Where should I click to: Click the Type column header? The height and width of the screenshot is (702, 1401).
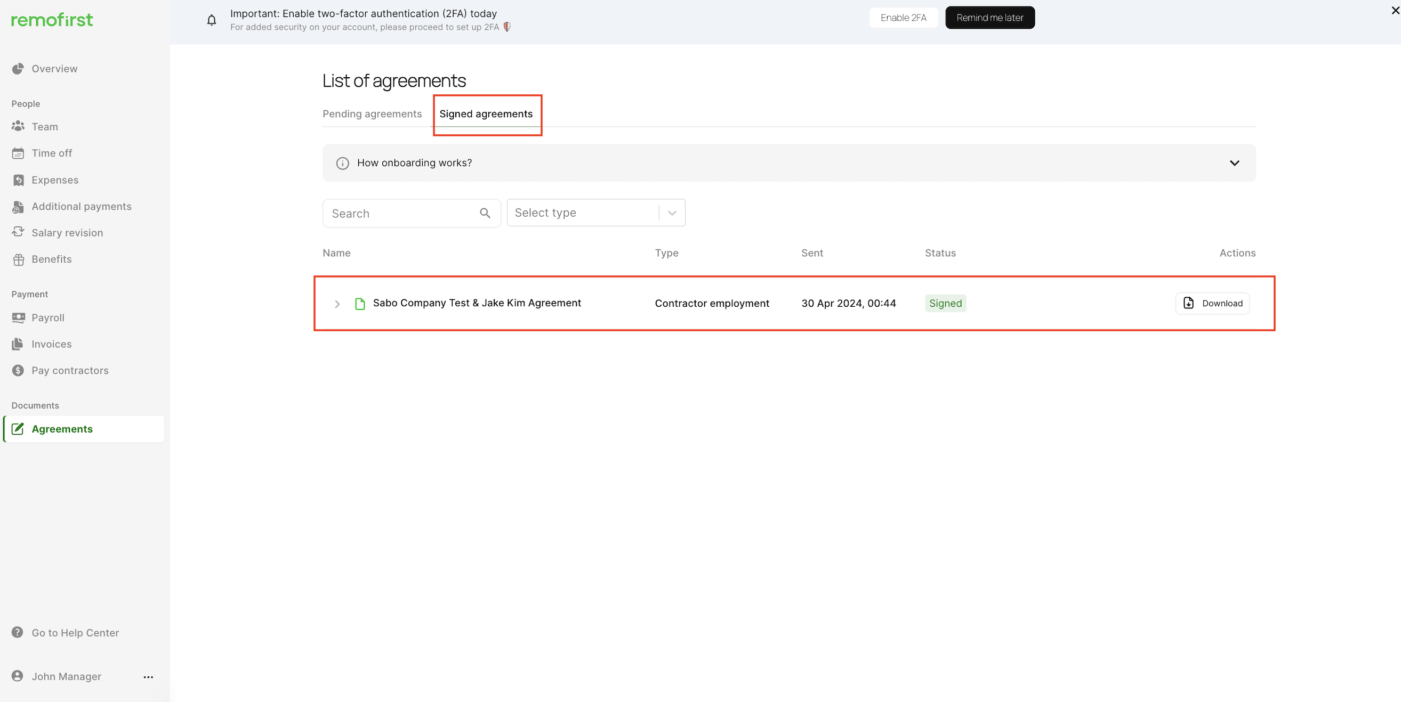666,252
